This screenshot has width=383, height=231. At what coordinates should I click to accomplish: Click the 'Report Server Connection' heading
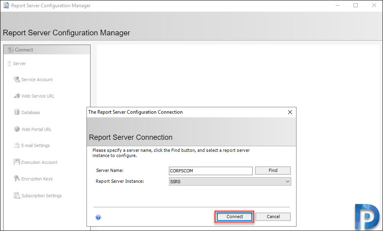[x=131, y=137]
